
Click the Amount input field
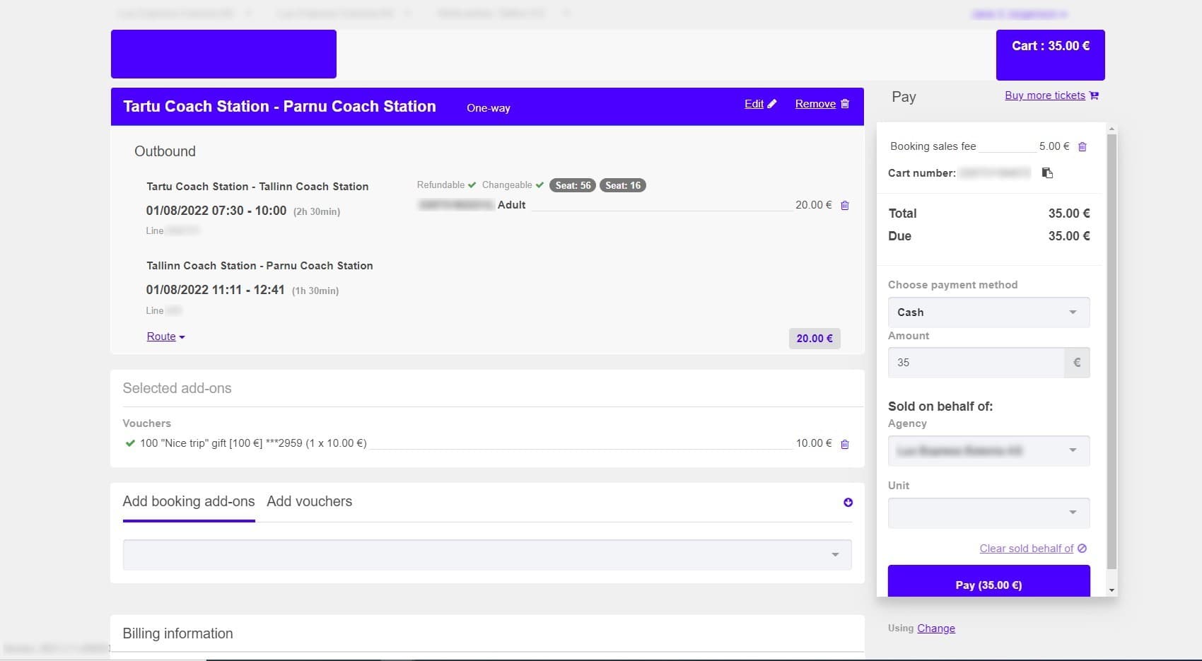976,363
